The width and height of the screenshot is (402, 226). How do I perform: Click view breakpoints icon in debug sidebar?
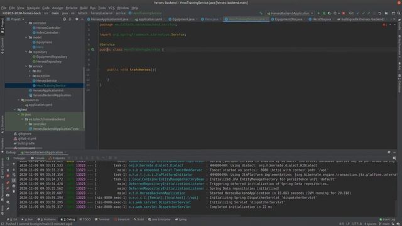click(x=8, y=183)
